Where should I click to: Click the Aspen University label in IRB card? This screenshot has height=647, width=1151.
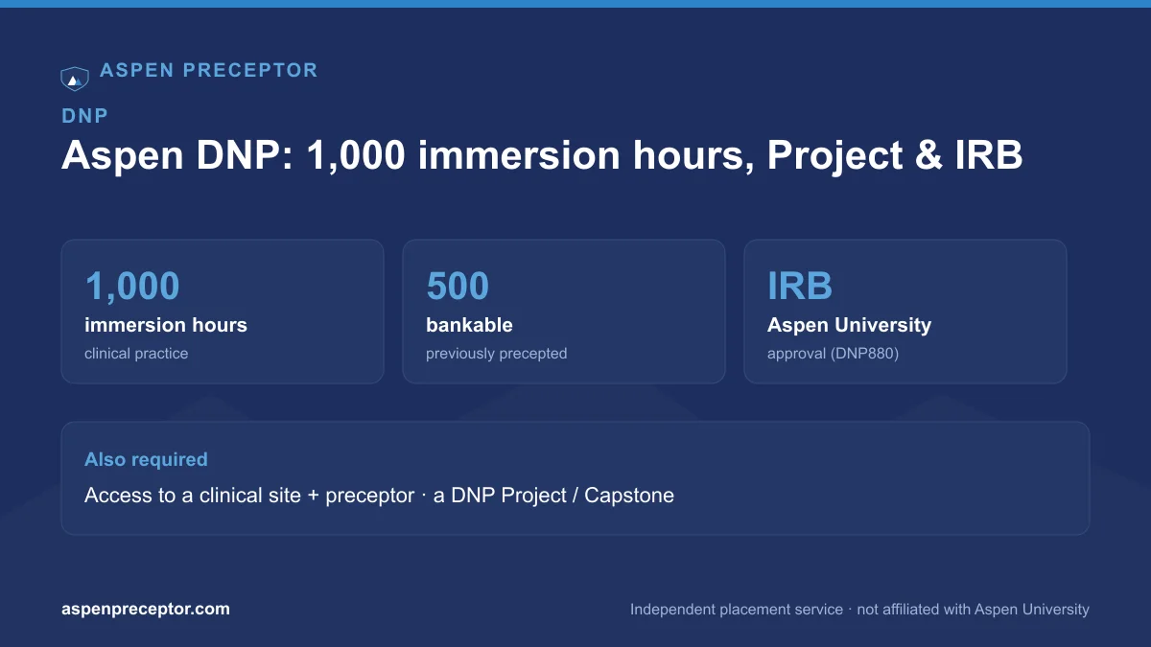click(849, 325)
